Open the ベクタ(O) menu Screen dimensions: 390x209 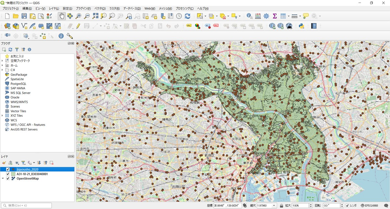100,8
